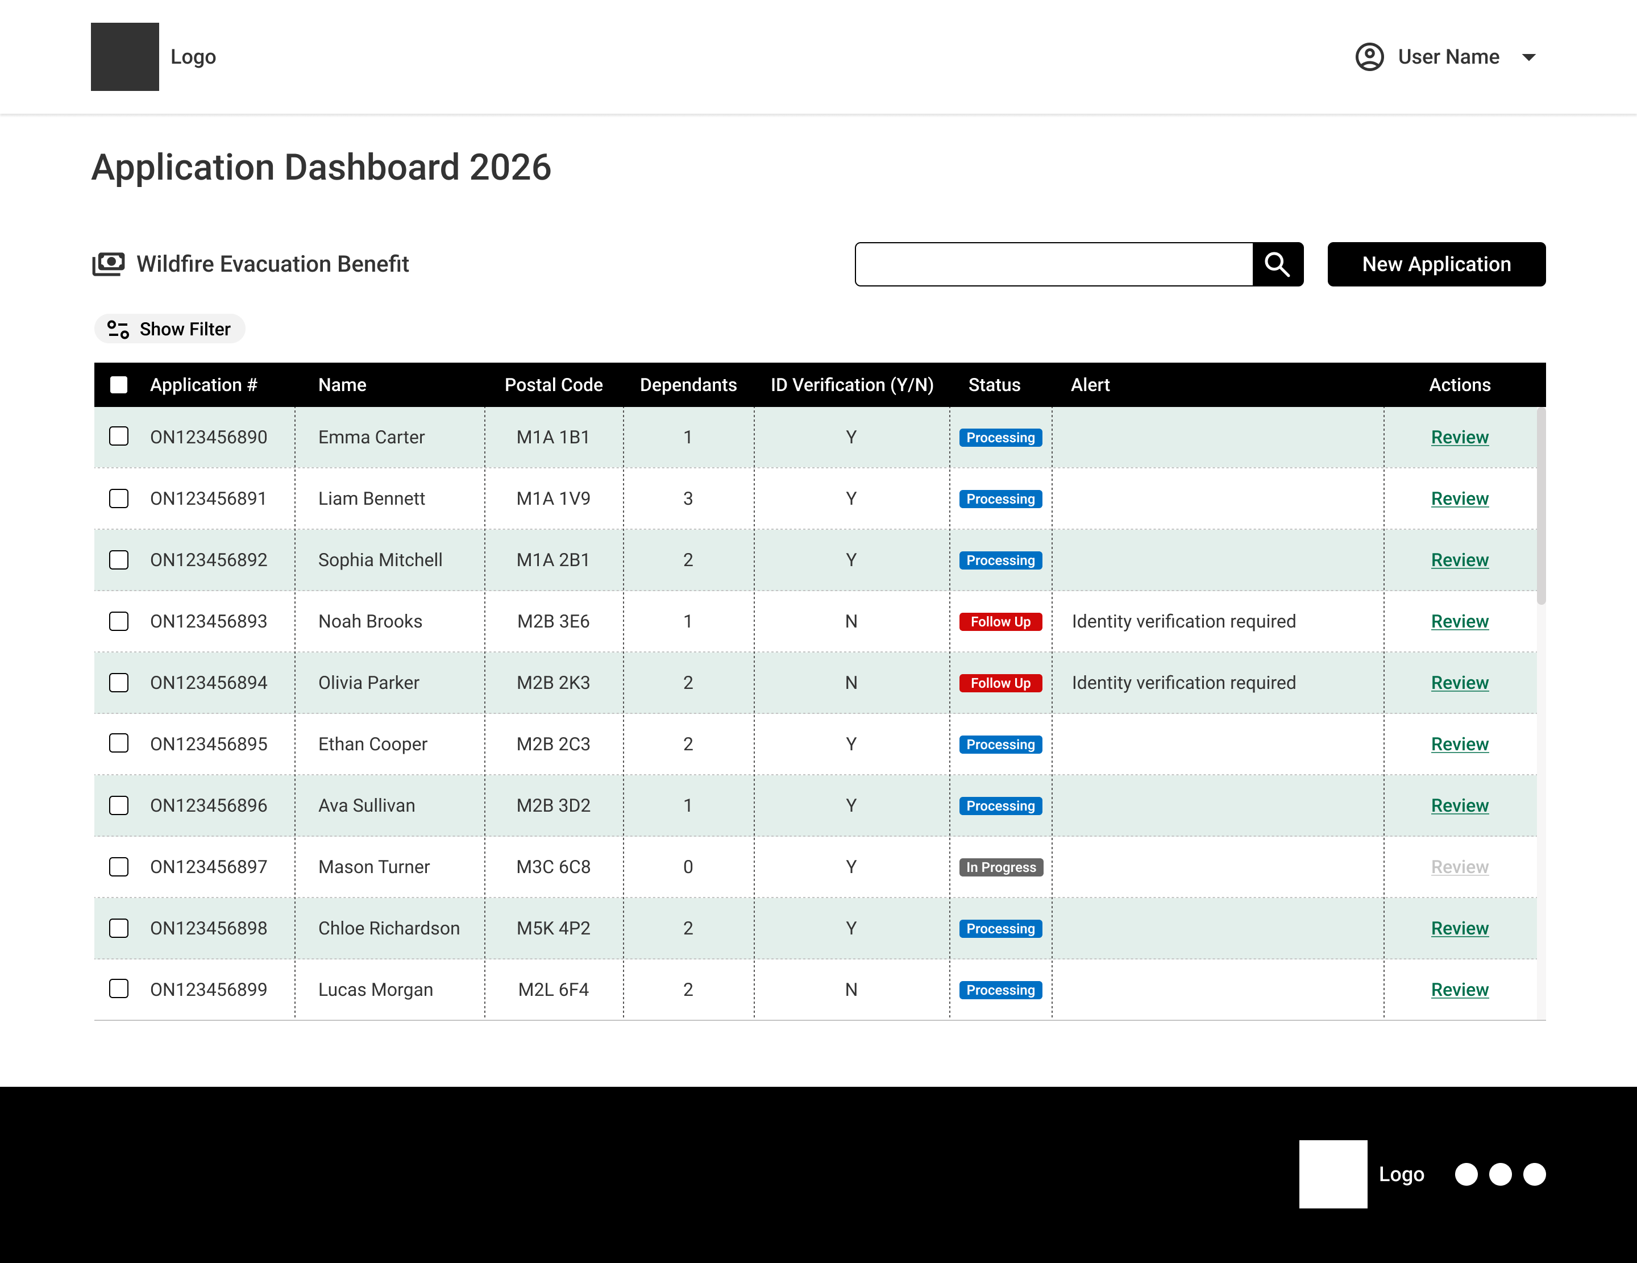Check the box for ON123456894
The image size is (1637, 1263).
click(118, 683)
